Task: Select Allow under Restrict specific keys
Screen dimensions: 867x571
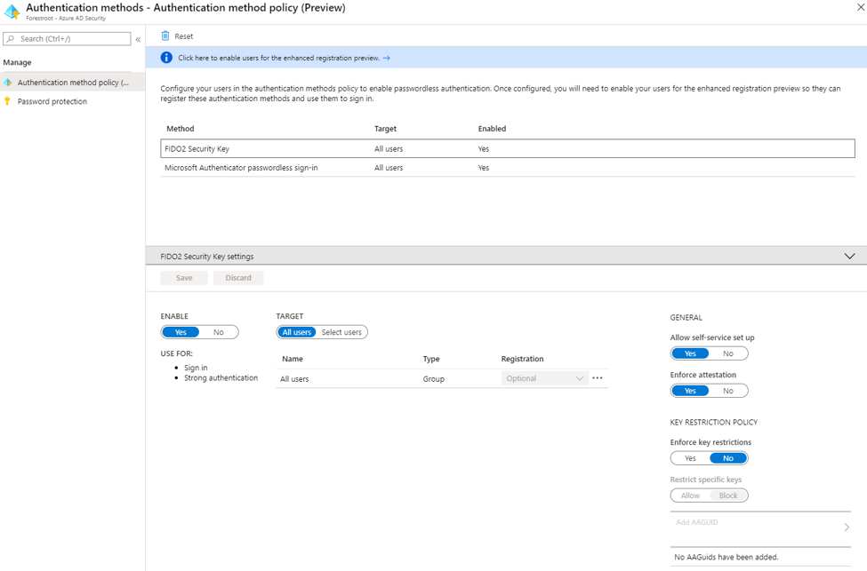Action: [690, 496]
